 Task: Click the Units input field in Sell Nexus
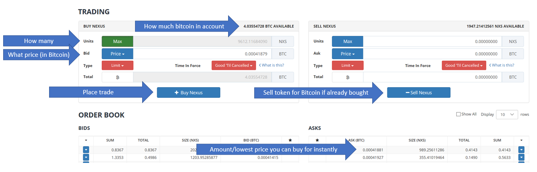tap(432, 41)
